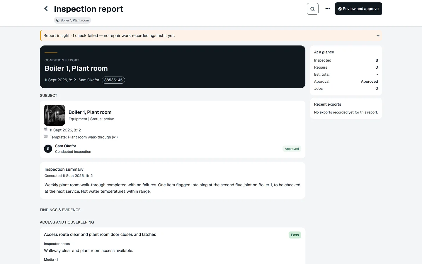
Task: Click 'Equipment | Status: active' text
Action: [x=91, y=119]
